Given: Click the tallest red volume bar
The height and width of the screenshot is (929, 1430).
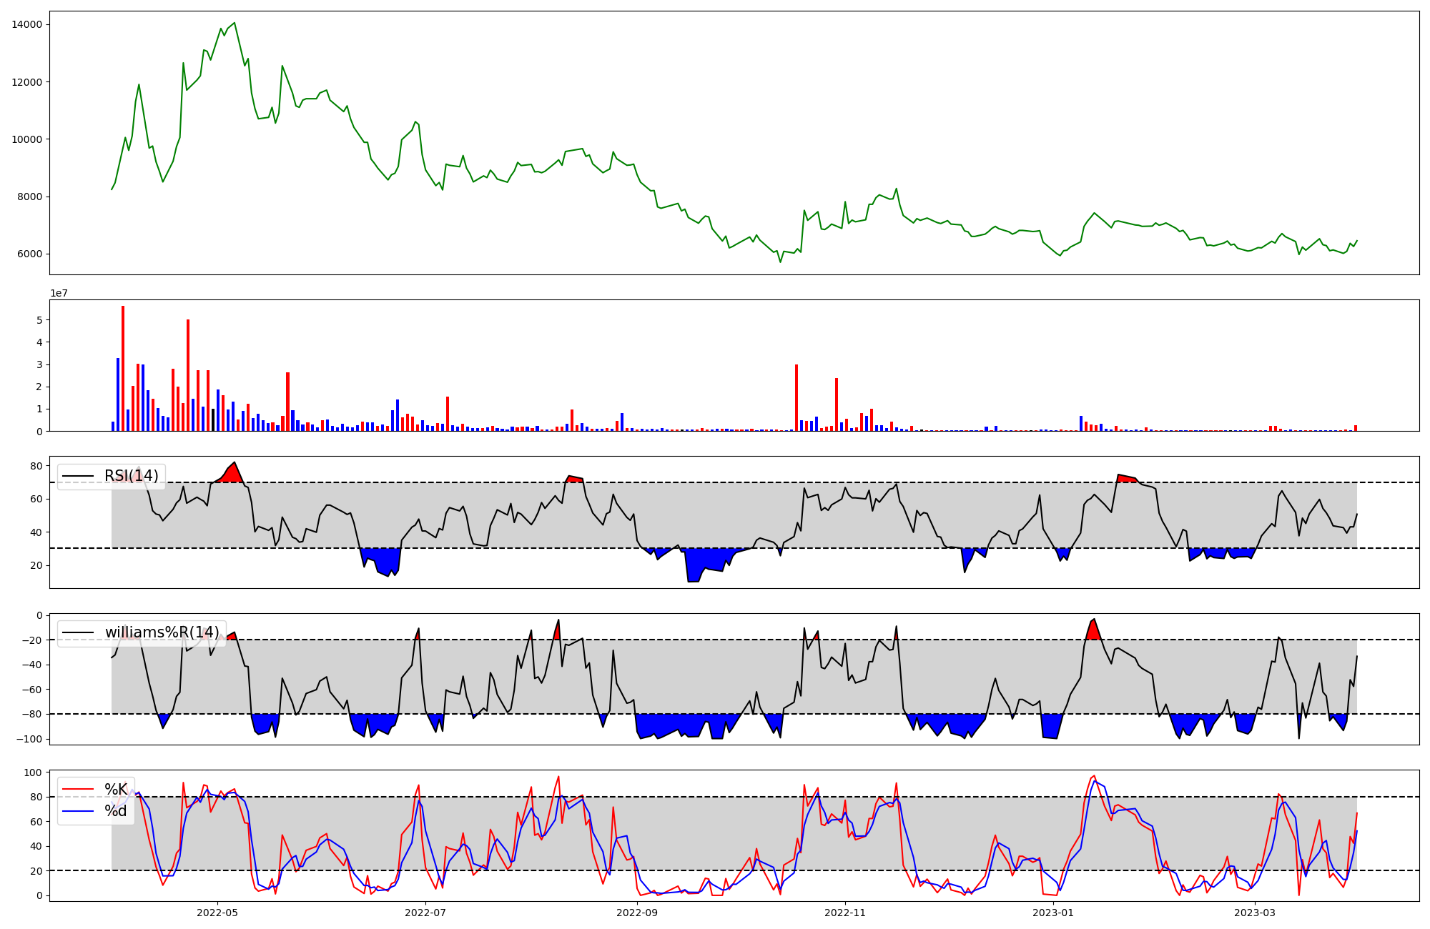Looking at the screenshot, I should 123,368.
